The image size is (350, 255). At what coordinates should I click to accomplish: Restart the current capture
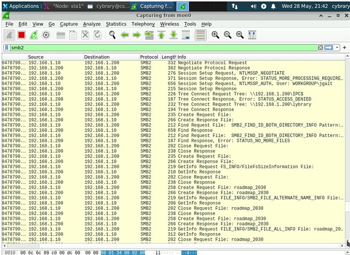(x=34, y=35)
